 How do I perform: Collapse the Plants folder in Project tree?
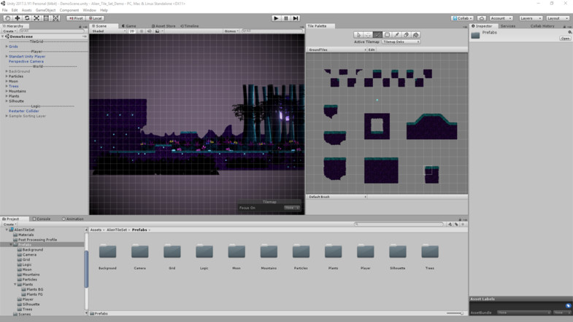coord(15,284)
